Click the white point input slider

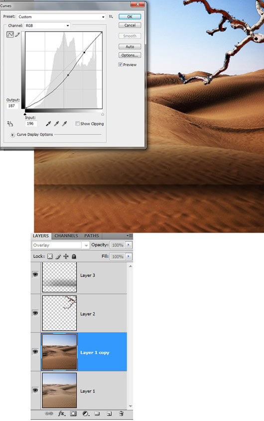click(x=103, y=114)
